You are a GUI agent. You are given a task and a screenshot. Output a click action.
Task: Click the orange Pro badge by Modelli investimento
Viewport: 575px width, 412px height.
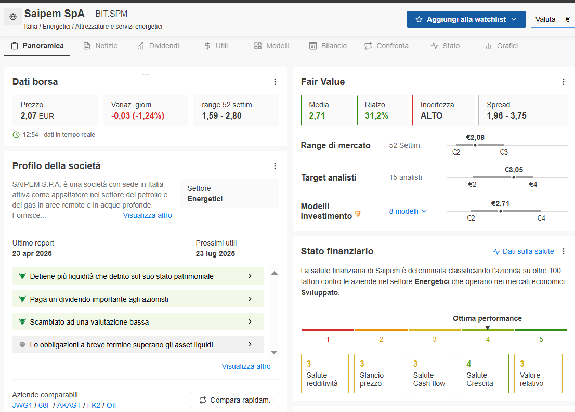coord(358,214)
